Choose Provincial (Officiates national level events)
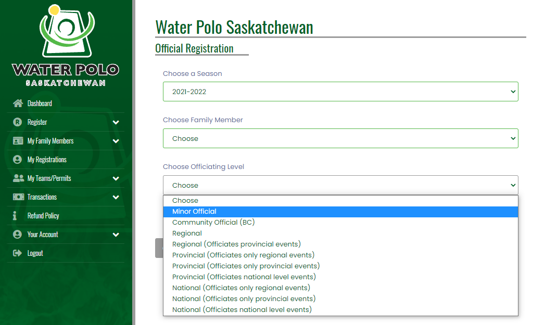The image size is (545, 325). (244, 277)
